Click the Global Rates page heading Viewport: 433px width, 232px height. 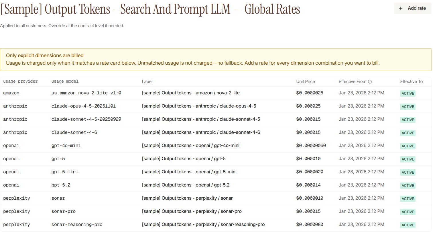pyautogui.click(x=150, y=9)
